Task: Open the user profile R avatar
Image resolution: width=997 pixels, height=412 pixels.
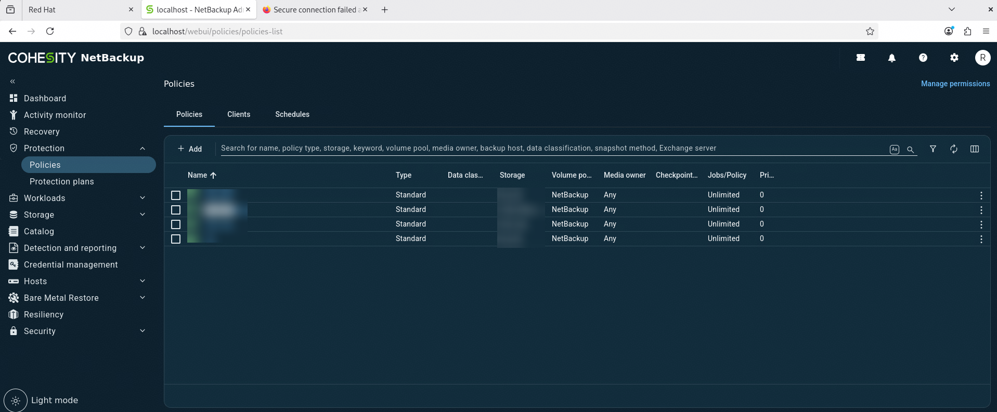Action: pyautogui.click(x=982, y=58)
